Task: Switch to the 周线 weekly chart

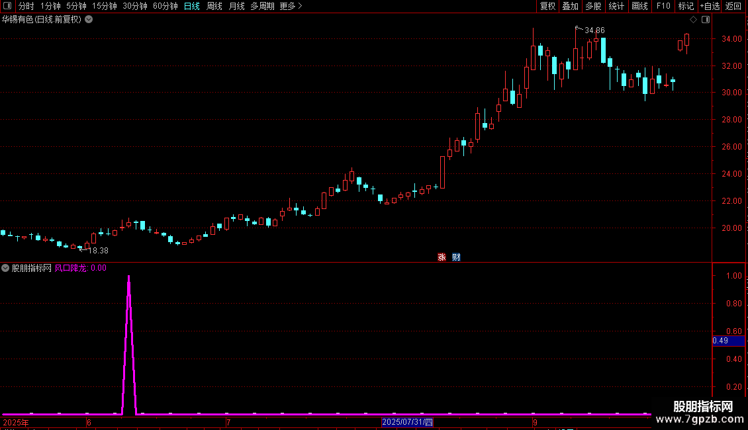Action: tap(214, 6)
